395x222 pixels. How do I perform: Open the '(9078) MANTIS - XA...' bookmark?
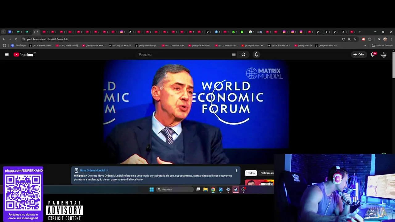253,46
